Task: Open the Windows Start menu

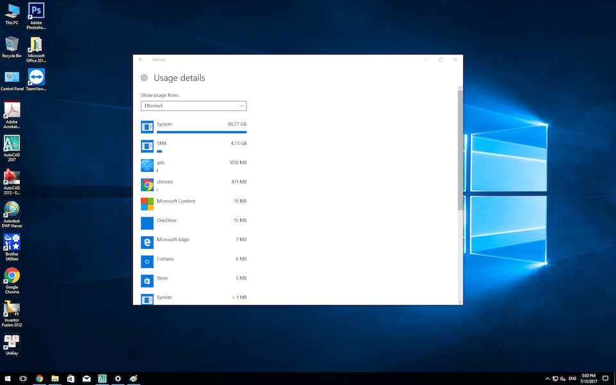Action: [x=7, y=379]
